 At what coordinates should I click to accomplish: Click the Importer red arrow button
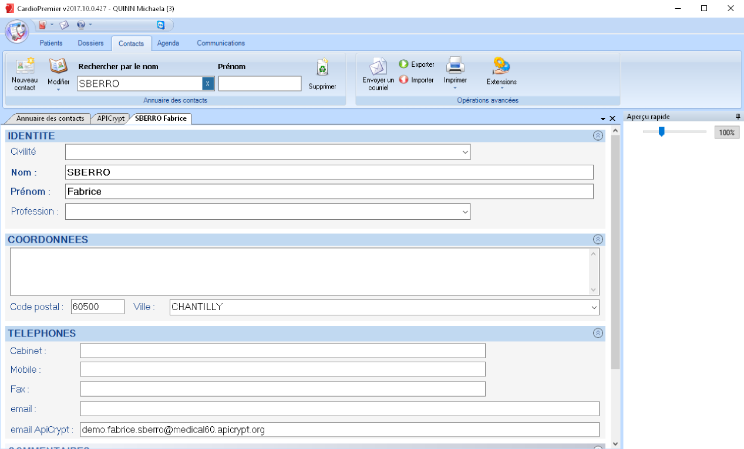click(x=416, y=80)
